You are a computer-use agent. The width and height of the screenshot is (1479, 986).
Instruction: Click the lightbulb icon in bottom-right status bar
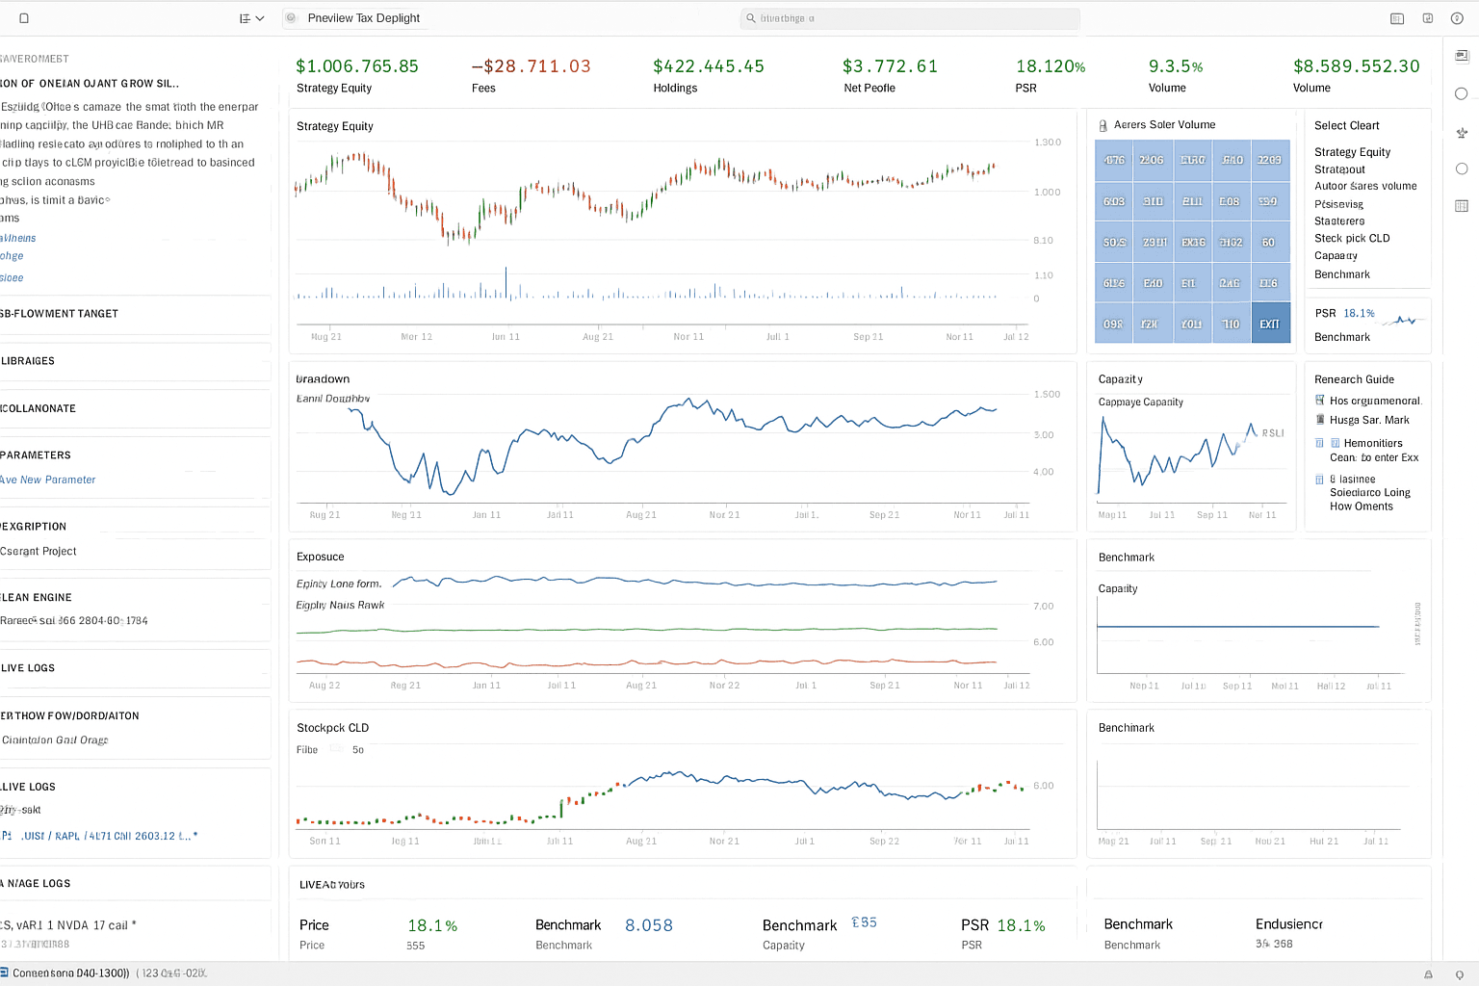point(1460,974)
